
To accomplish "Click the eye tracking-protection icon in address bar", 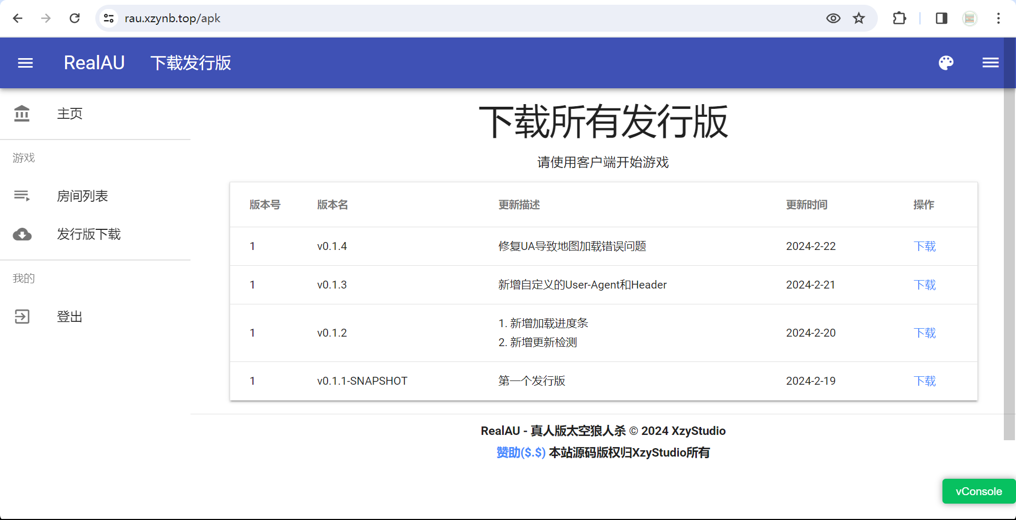I will coord(833,18).
